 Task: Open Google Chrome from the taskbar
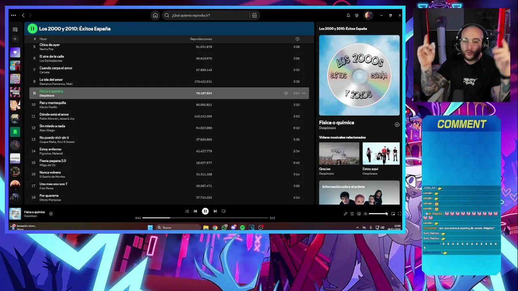pos(215,228)
